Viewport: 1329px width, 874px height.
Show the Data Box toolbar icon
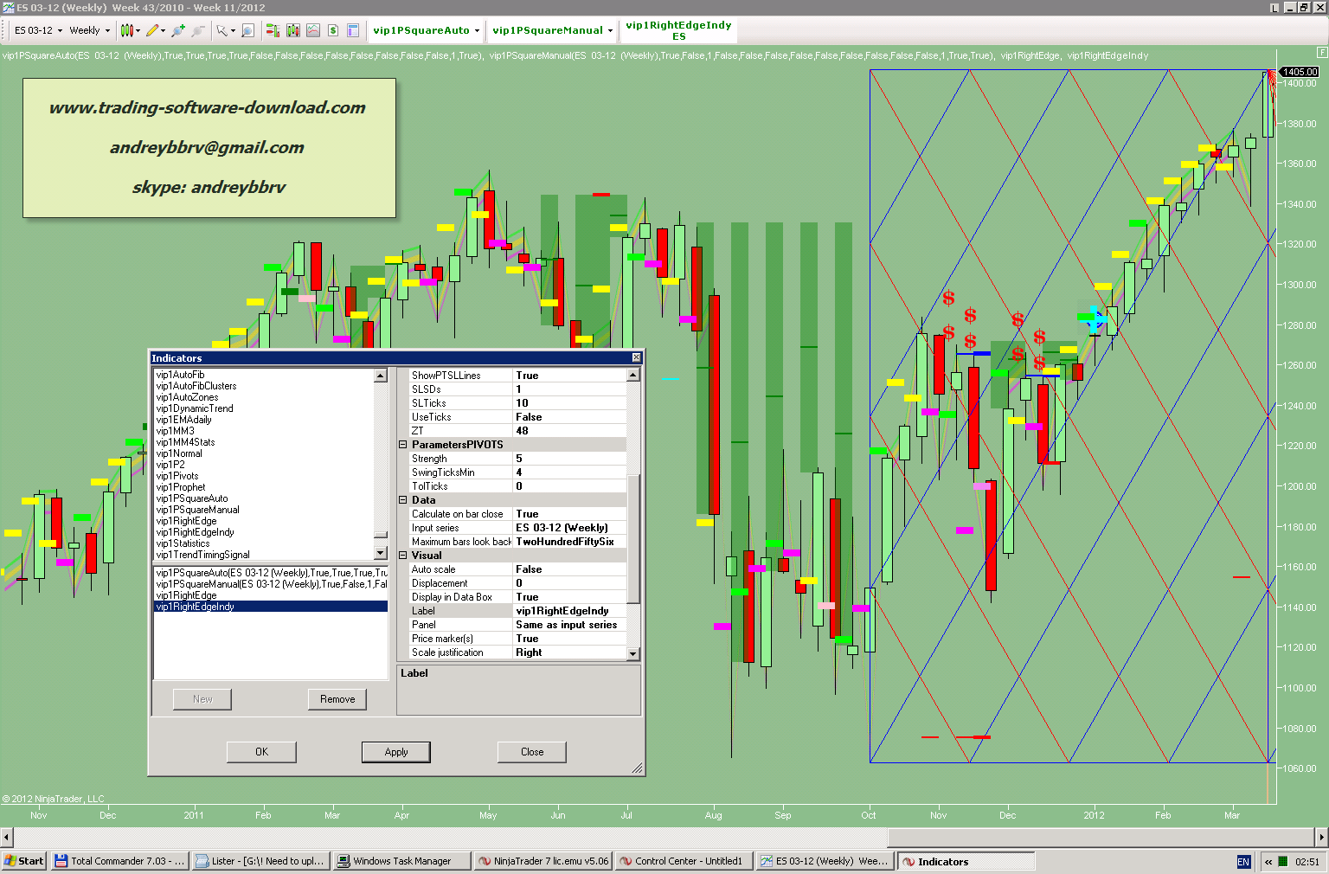(x=353, y=30)
